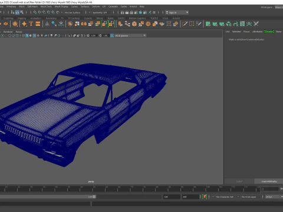Click the green unfold UV icon
Screen dimensions: 283x212
pyautogui.click(x=249, y=24)
